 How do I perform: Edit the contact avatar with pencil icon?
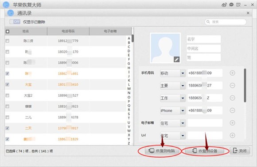click(x=176, y=60)
